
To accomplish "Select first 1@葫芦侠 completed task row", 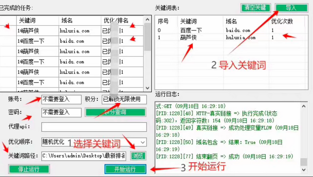I will pos(72,31).
